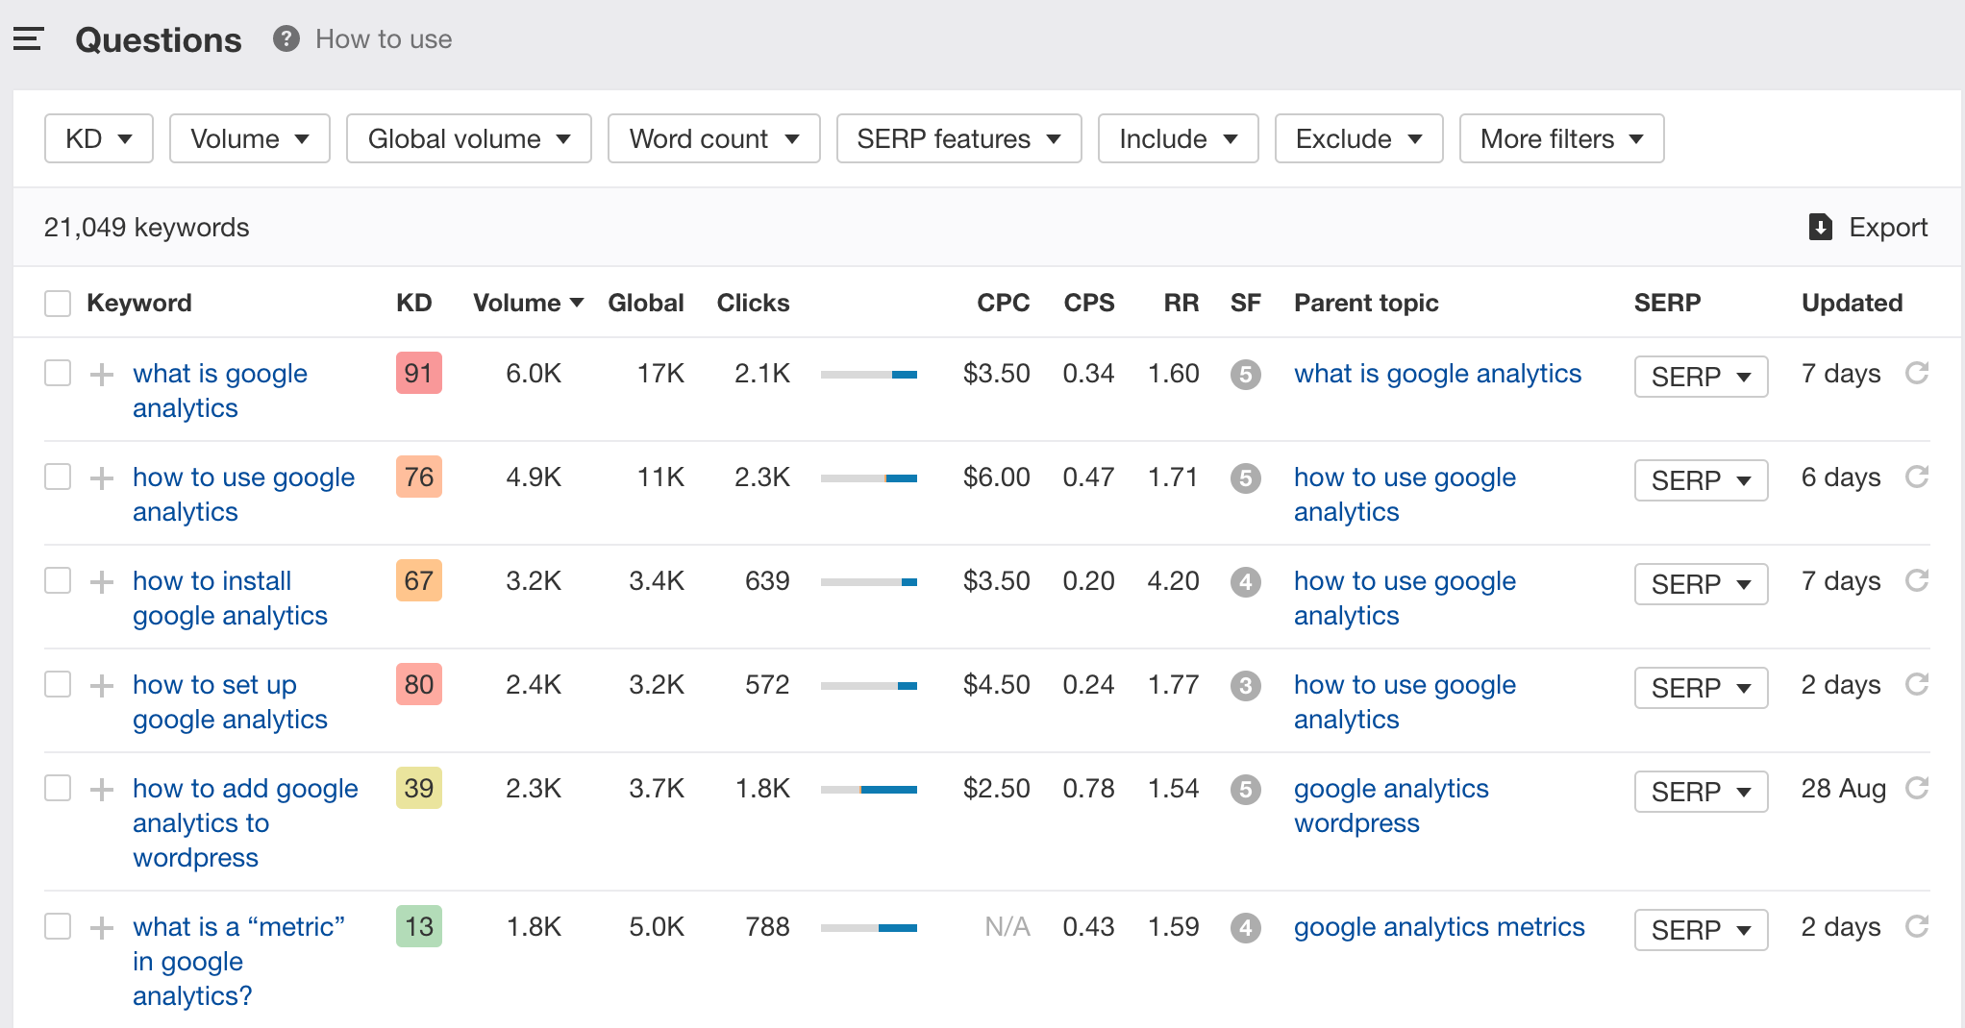Refresh the row updated 28 Aug

pos(1917,788)
